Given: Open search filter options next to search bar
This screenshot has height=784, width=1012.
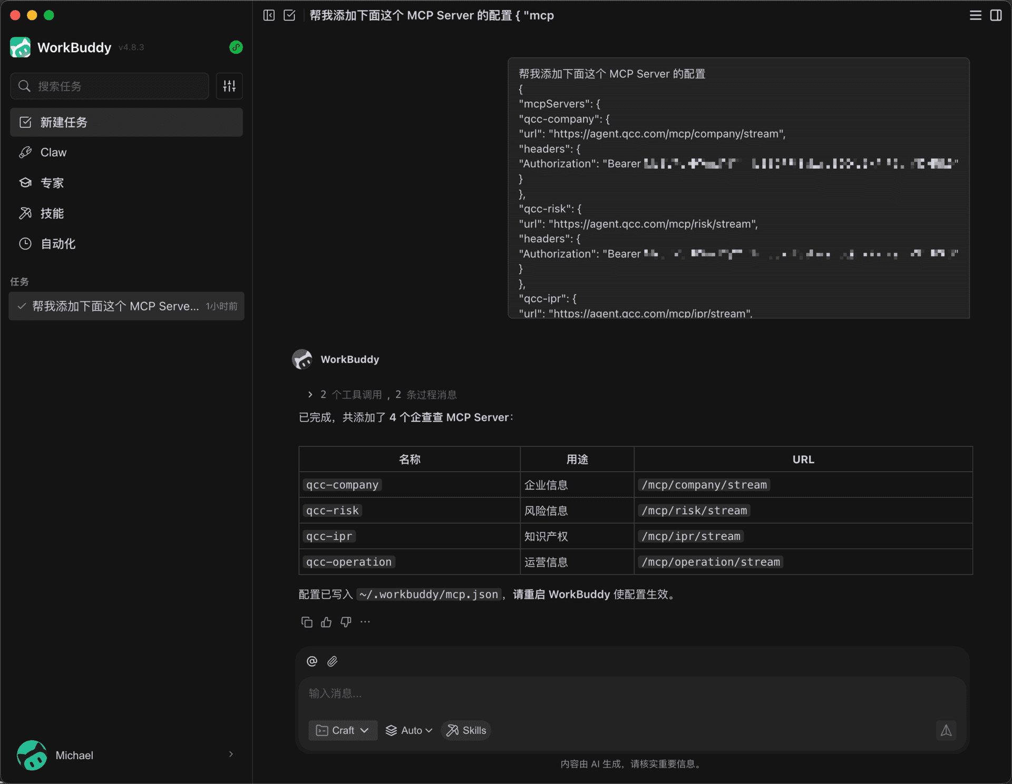Looking at the screenshot, I should pyautogui.click(x=229, y=86).
